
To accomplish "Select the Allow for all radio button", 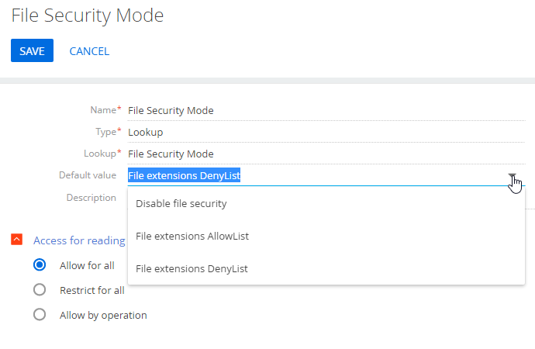I will click(40, 264).
